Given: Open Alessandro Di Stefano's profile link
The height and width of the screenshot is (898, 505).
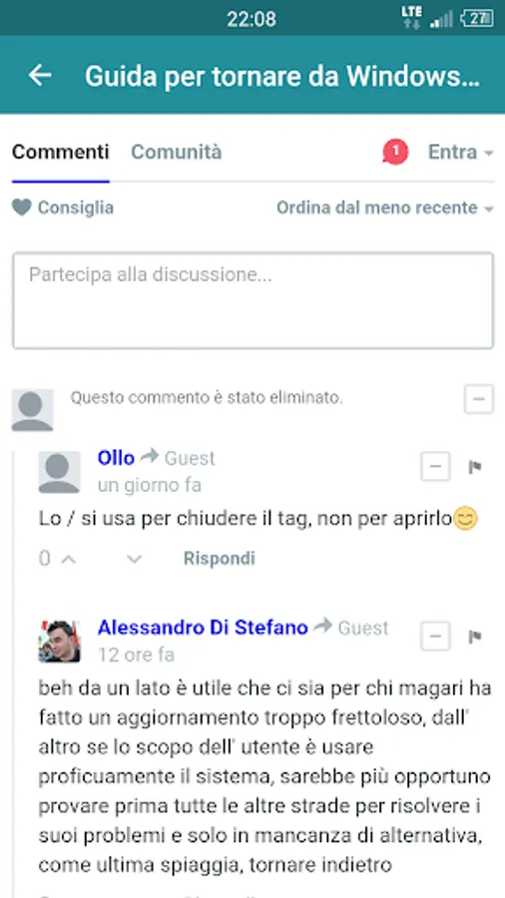Looking at the screenshot, I should 203,628.
